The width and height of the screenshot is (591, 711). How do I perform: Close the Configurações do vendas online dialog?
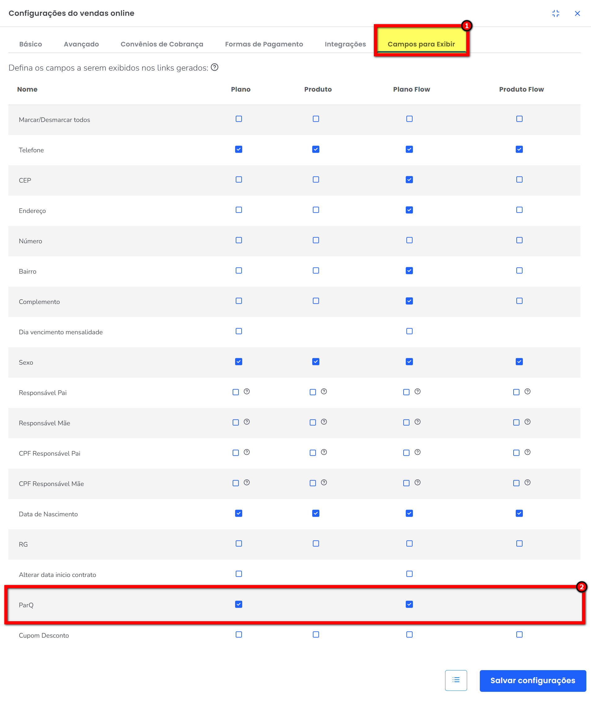pyautogui.click(x=577, y=14)
